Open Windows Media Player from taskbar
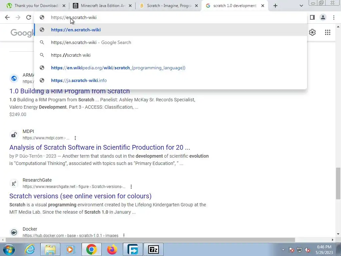Viewport: 341px width, 256px height. (x=70, y=249)
